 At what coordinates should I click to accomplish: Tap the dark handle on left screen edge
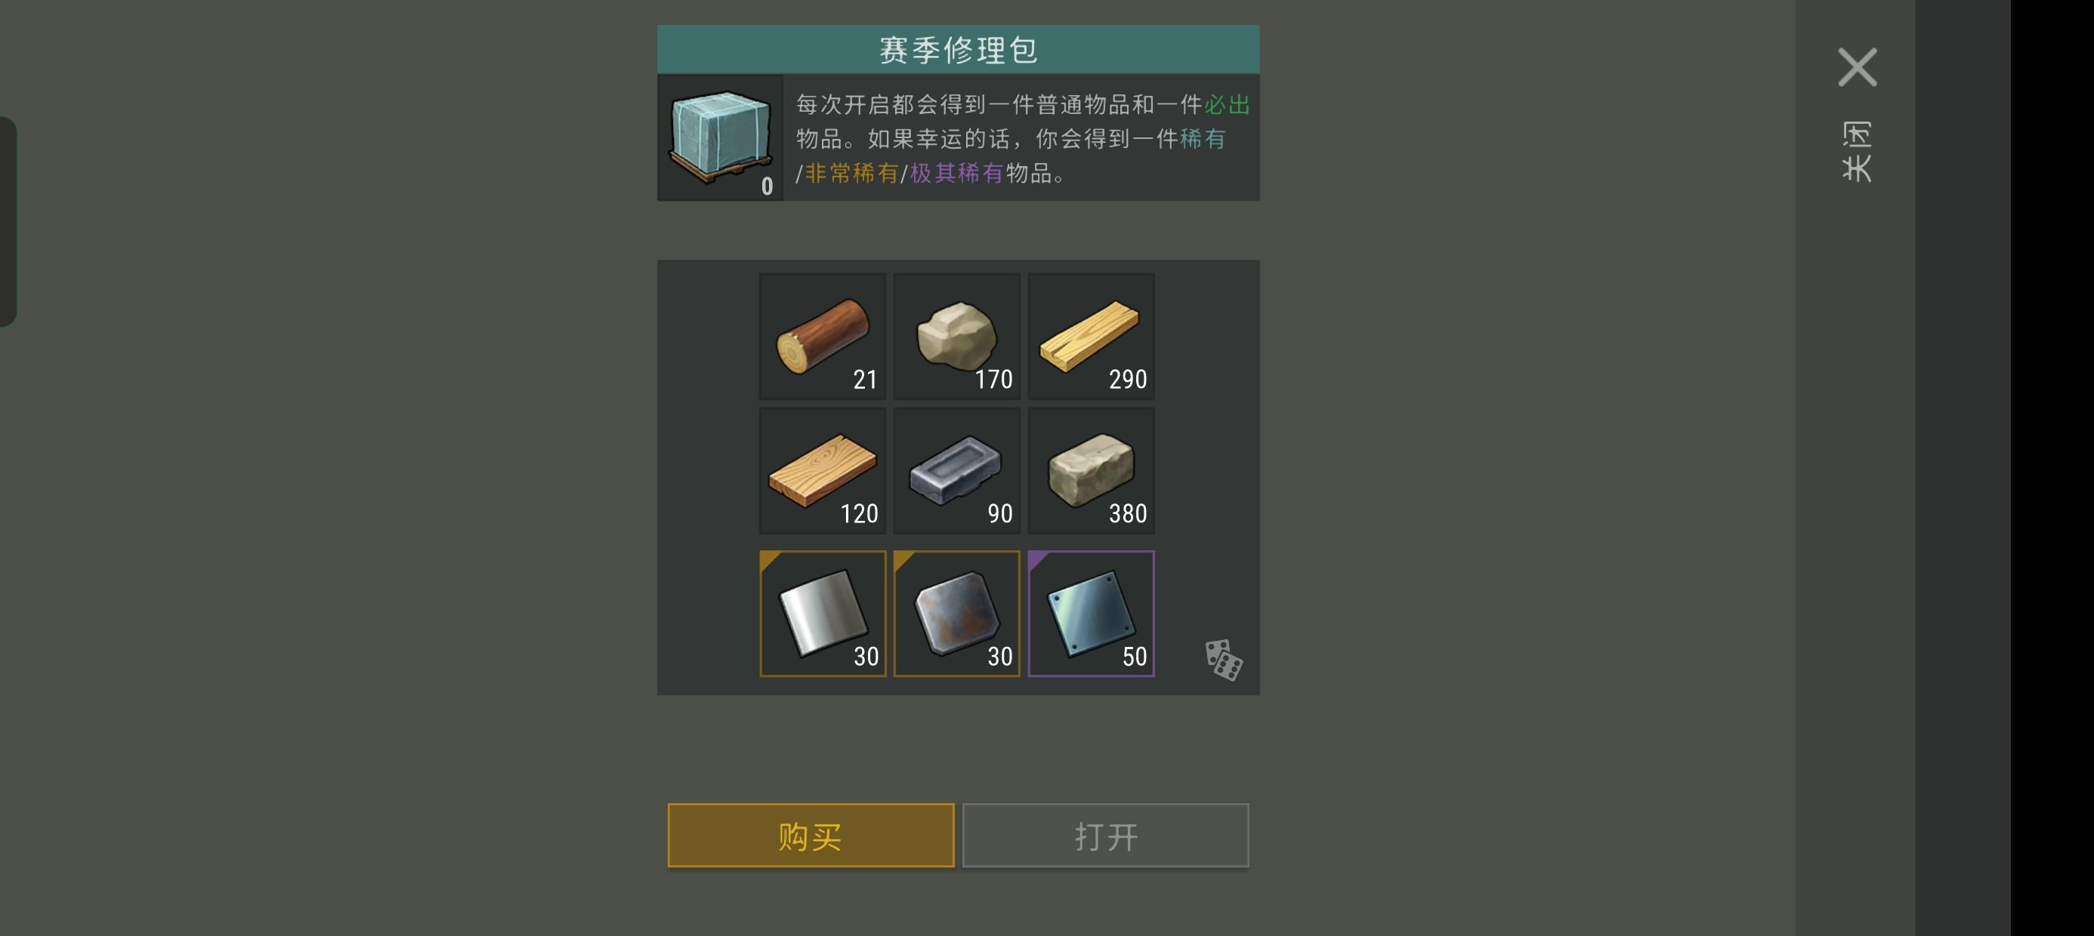click(8, 222)
